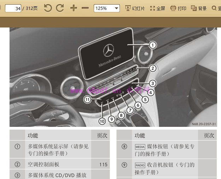
Task: Click the 功能 header in left table
Action: click(33, 136)
